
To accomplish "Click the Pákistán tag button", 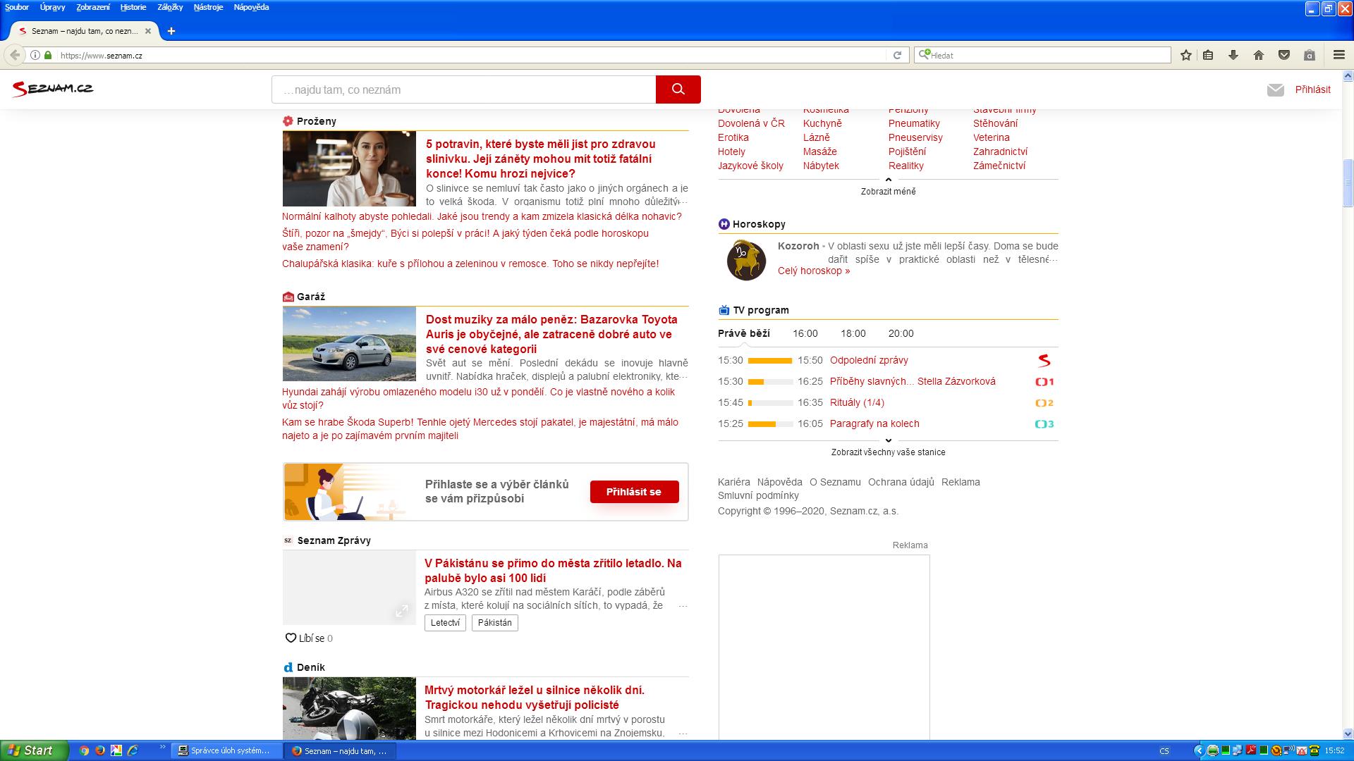I will [x=494, y=622].
